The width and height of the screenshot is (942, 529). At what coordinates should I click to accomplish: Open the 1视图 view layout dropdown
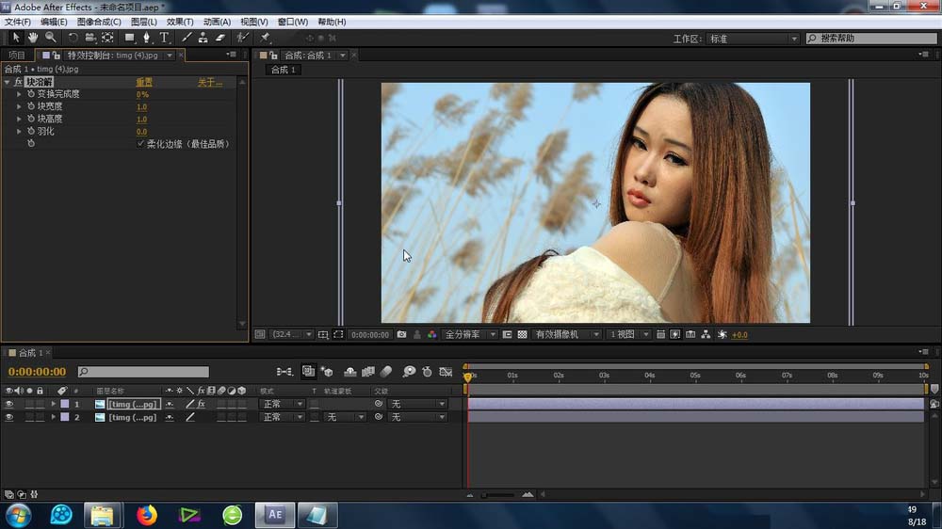(x=629, y=334)
